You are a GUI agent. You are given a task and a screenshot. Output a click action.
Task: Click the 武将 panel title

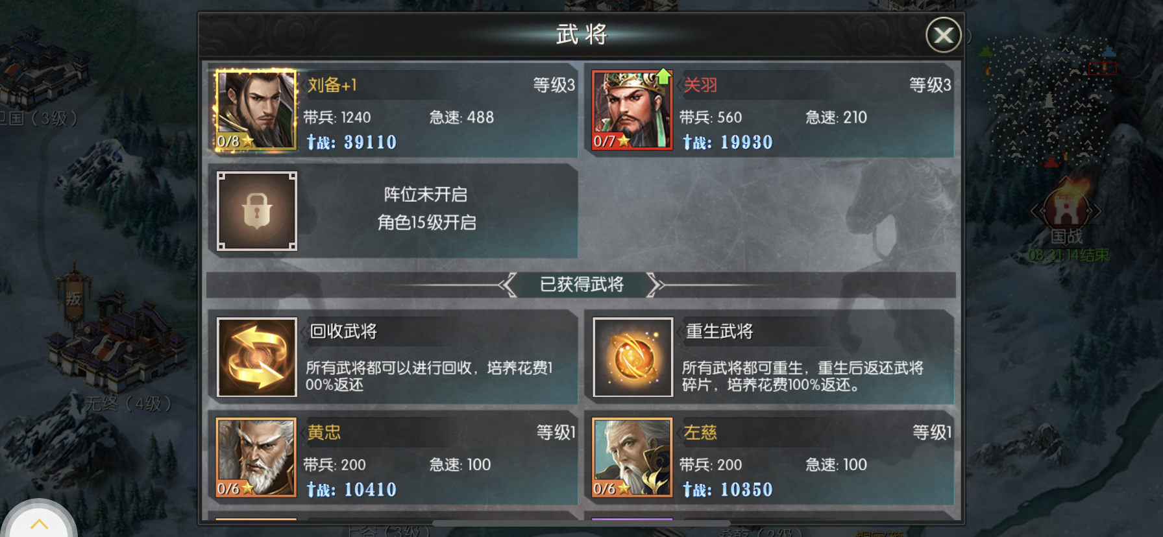(x=581, y=34)
